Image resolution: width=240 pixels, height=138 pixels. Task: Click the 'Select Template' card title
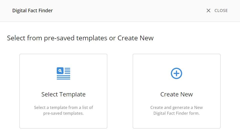[63, 94]
